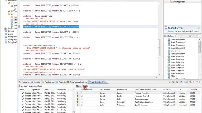Click the editor horizontal scrollbar right arrow
This screenshot has height=113, width=202.
point(157,77)
